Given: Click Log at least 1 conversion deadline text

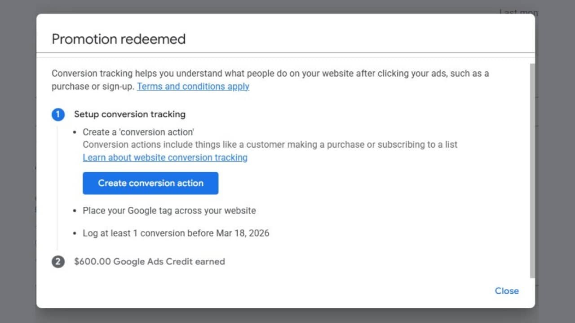Looking at the screenshot, I should tap(176, 233).
